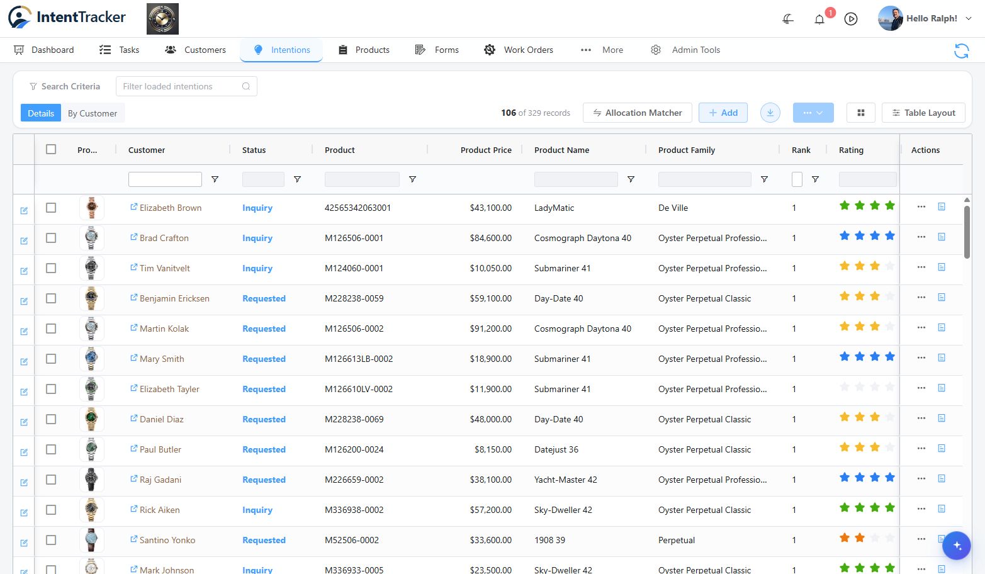Open the Product Family filter field
Image resolution: width=985 pixels, height=574 pixels.
point(704,179)
